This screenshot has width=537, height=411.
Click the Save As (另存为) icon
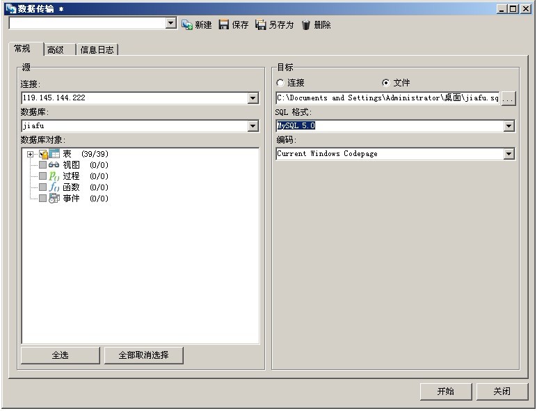261,24
